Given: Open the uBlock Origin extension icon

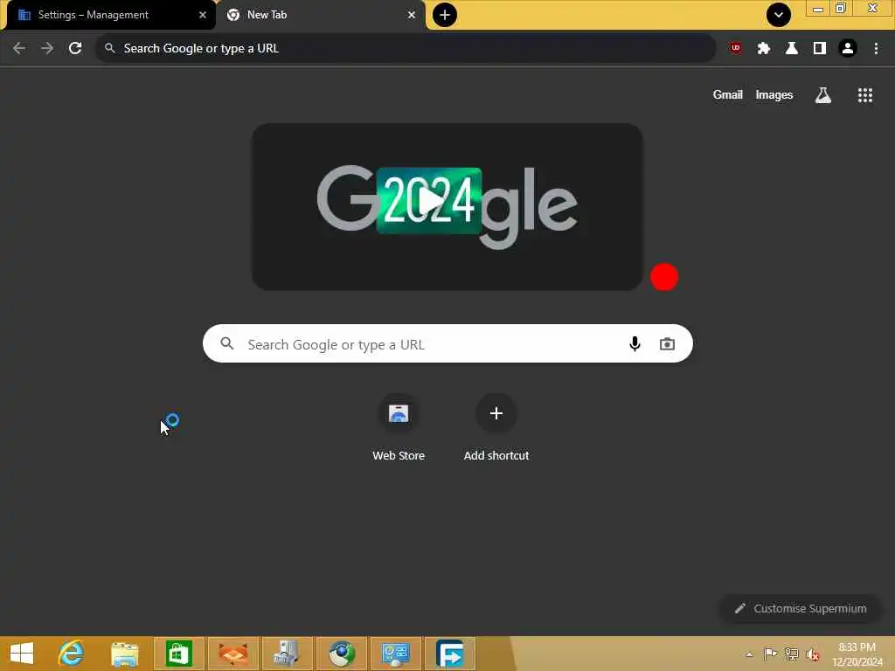Looking at the screenshot, I should click(736, 49).
